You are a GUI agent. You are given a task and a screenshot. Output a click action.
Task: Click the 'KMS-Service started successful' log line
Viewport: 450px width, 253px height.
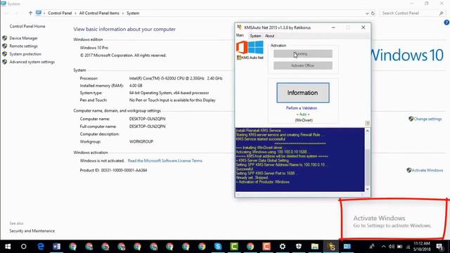click(261, 139)
